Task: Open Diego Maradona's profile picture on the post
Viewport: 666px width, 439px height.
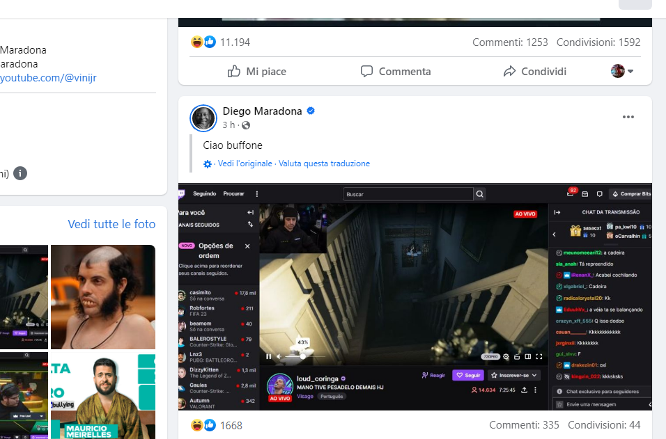Action: pos(203,118)
